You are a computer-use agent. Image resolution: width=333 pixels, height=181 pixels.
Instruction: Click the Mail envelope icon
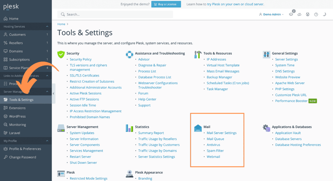pos(198,128)
